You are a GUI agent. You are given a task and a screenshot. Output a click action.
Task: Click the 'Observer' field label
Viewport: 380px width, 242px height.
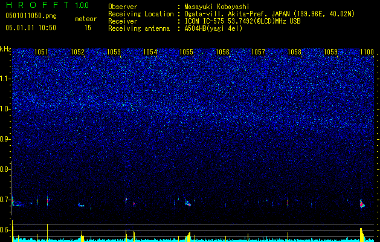[123, 7]
